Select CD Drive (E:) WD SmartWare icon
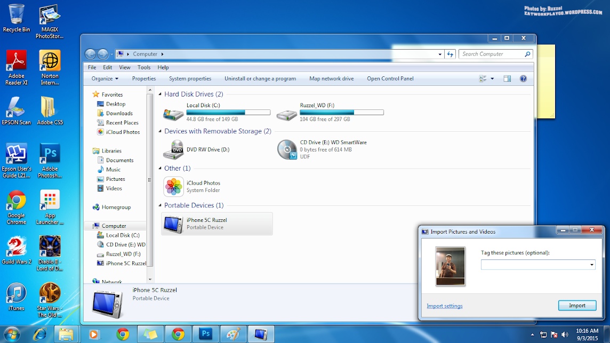The image size is (610, 343). 287,149
